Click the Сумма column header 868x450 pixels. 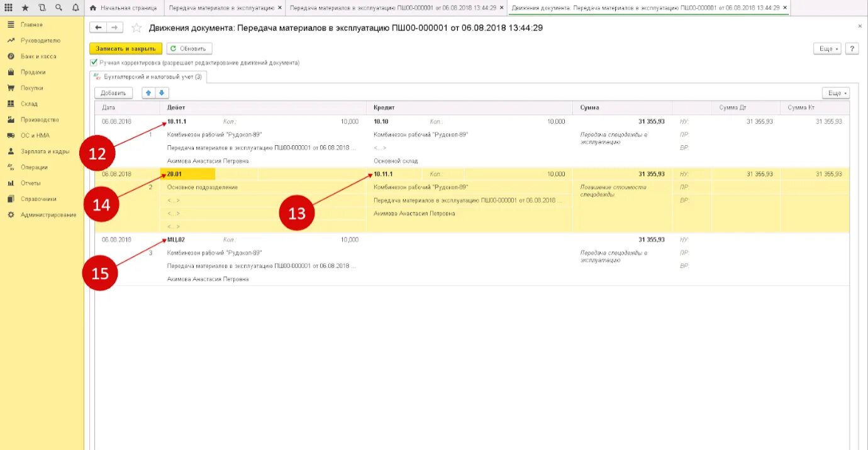tap(622, 107)
